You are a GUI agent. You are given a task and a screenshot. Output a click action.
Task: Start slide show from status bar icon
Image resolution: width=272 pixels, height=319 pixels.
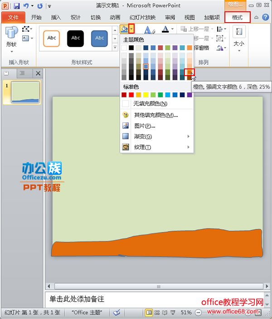173,313
